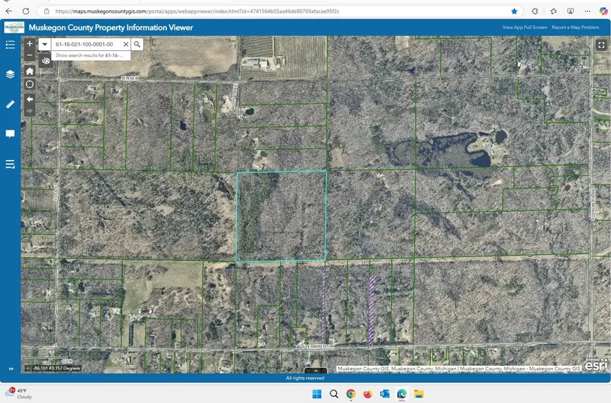The height and width of the screenshot is (403, 611).
Task: Open the basemap gallery icon near the search bar
Action: click(x=45, y=60)
